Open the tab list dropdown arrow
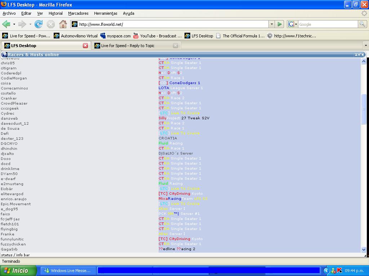This screenshot has height=276, width=369. [x=366, y=45]
